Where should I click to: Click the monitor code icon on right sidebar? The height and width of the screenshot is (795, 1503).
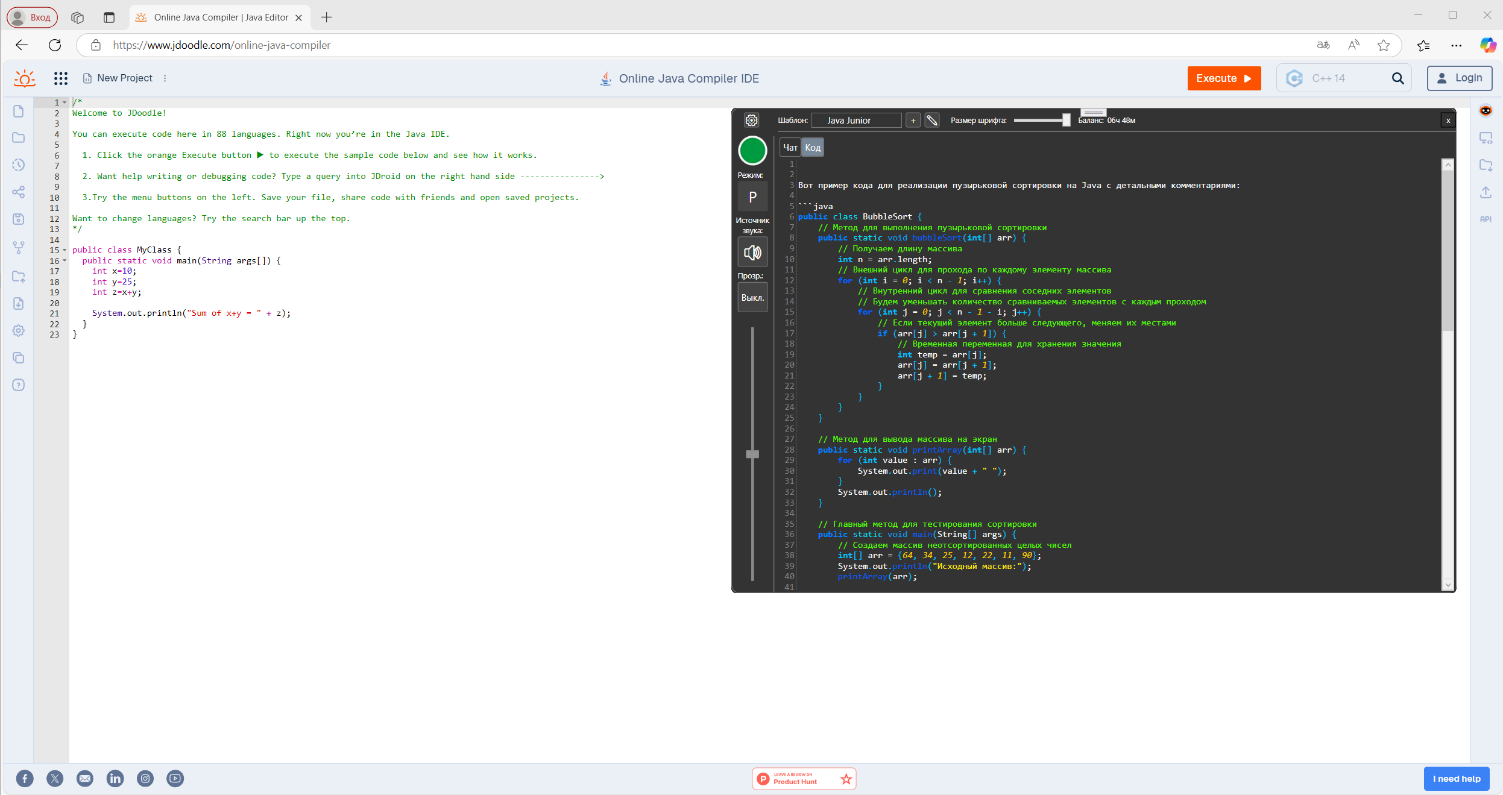pos(1486,138)
